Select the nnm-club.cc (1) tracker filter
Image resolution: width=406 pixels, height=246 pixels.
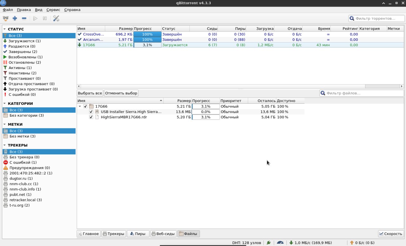(39, 184)
